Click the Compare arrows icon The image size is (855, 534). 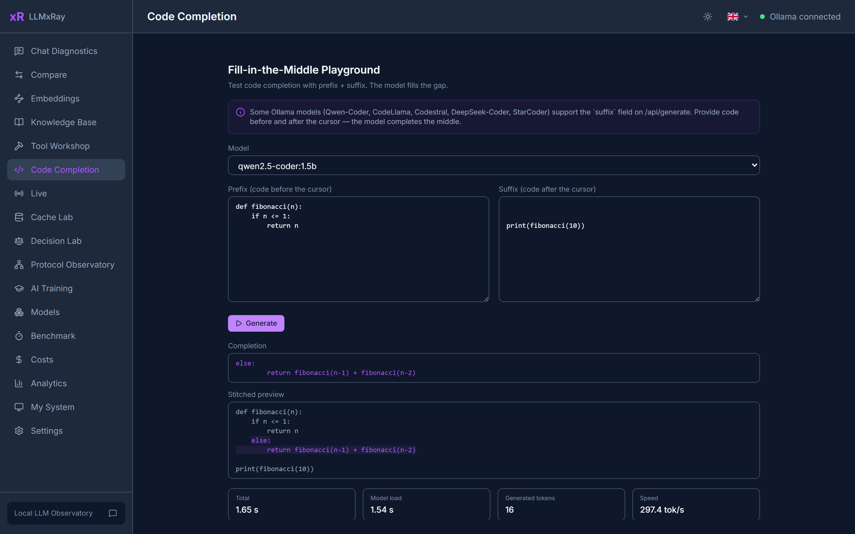[19, 75]
